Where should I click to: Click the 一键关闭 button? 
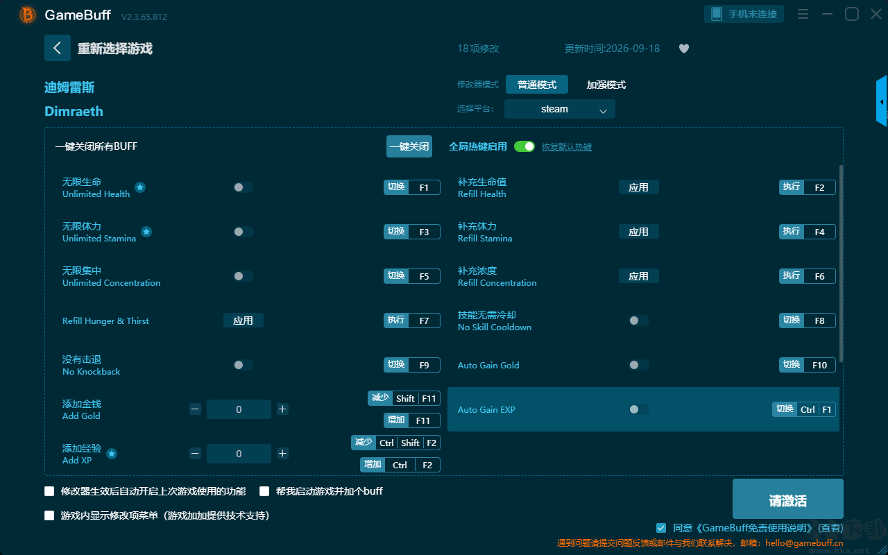(x=409, y=146)
